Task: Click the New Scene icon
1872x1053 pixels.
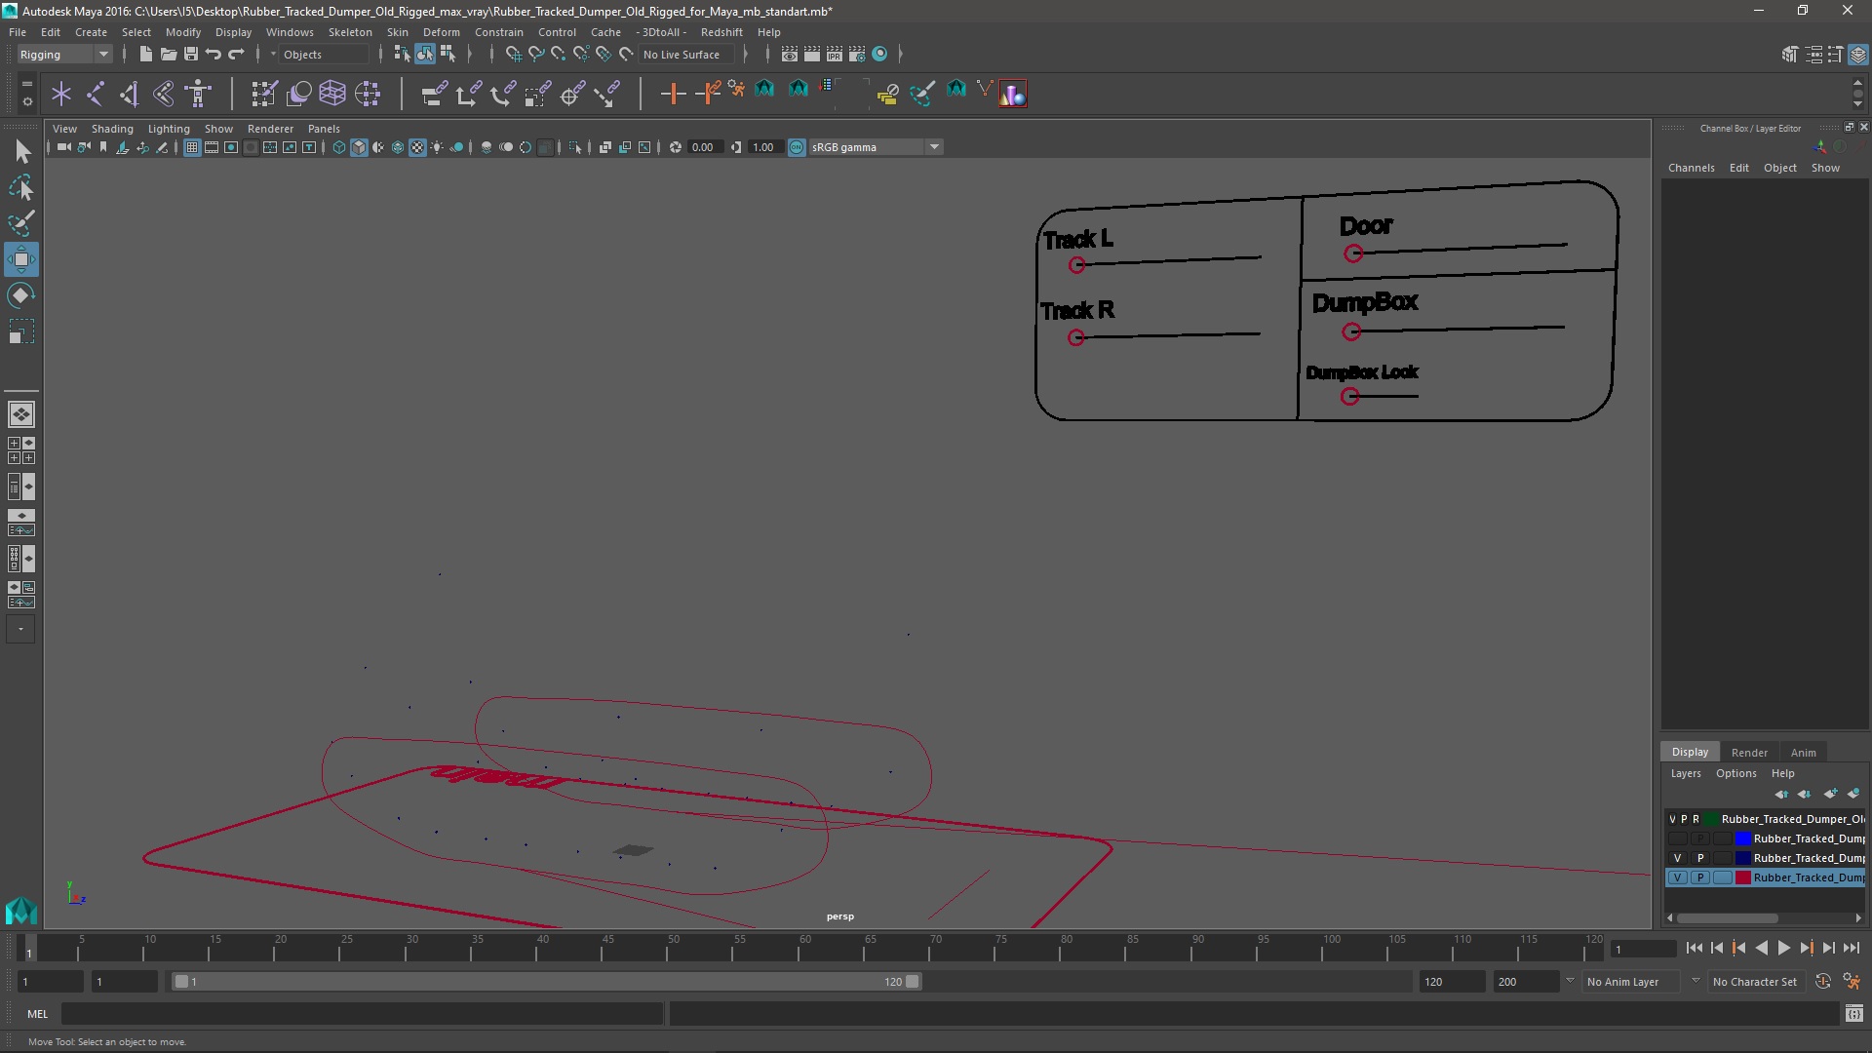Action: tap(145, 55)
